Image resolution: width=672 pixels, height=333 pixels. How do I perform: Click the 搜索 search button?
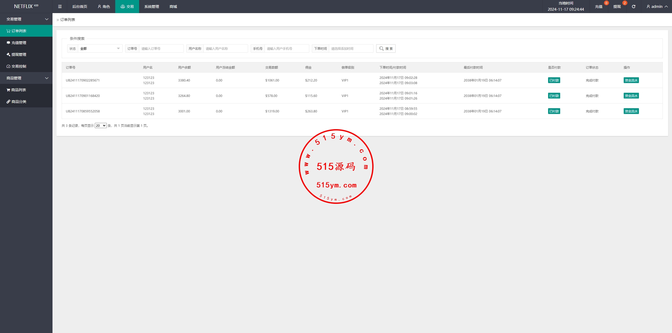tap(386, 48)
